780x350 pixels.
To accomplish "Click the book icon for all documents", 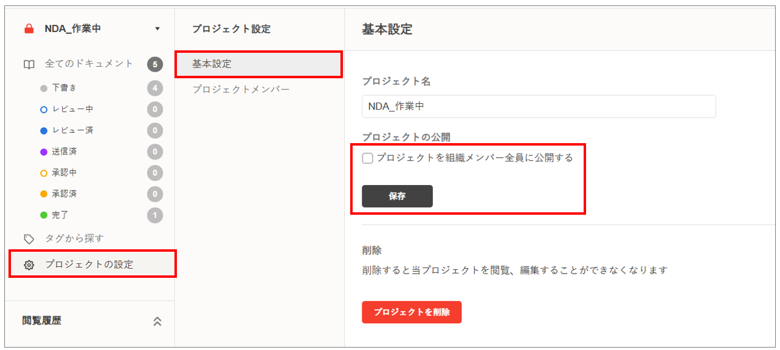I will coord(29,64).
